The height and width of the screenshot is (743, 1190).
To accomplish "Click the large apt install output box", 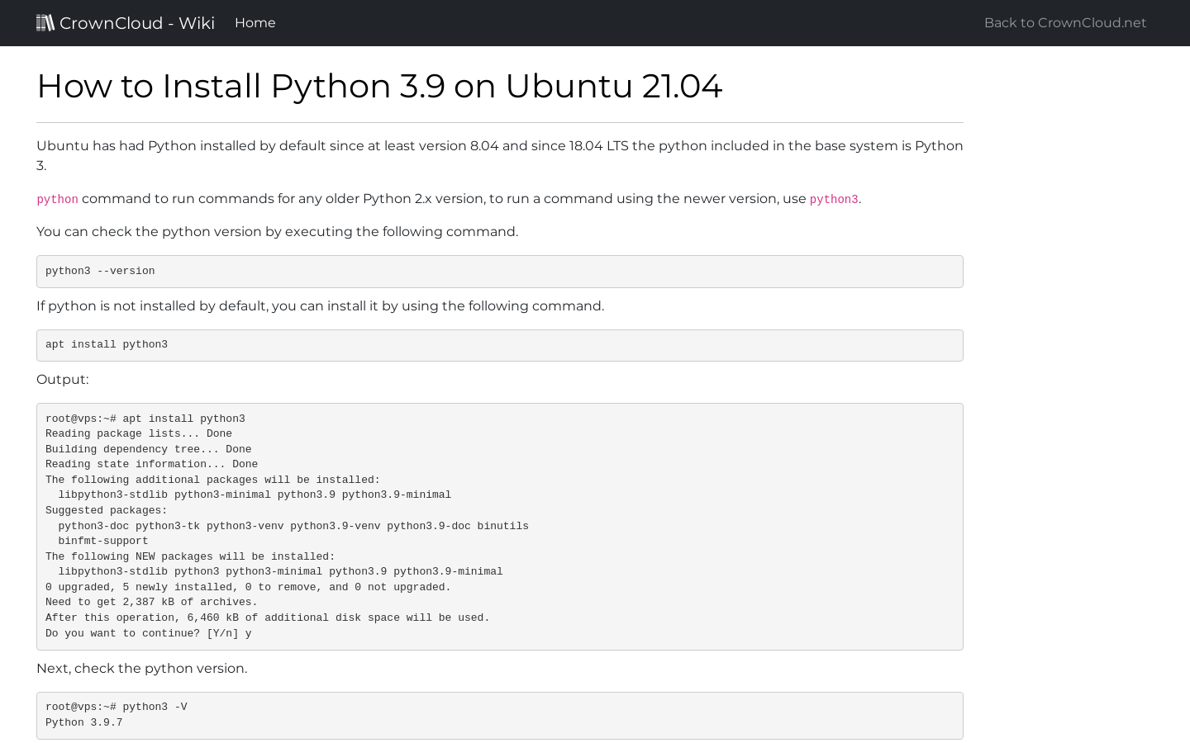I will tap(500, 526).
